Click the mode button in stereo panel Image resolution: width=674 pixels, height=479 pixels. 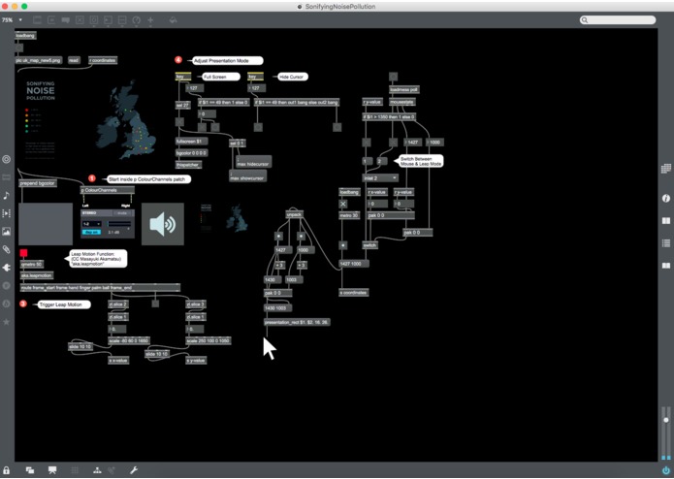click(122, 213)
